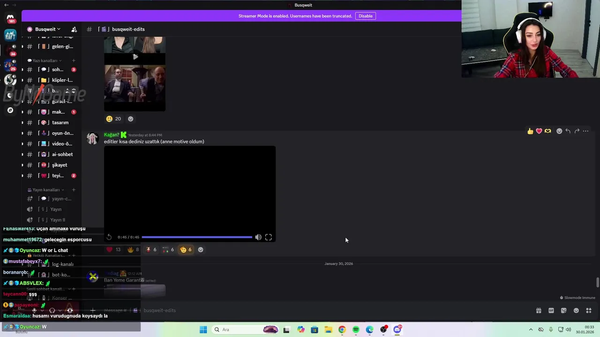
Task: Open the gelen-gi... channel
Action: point(51,46)
